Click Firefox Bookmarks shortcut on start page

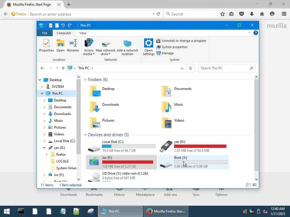94,192
